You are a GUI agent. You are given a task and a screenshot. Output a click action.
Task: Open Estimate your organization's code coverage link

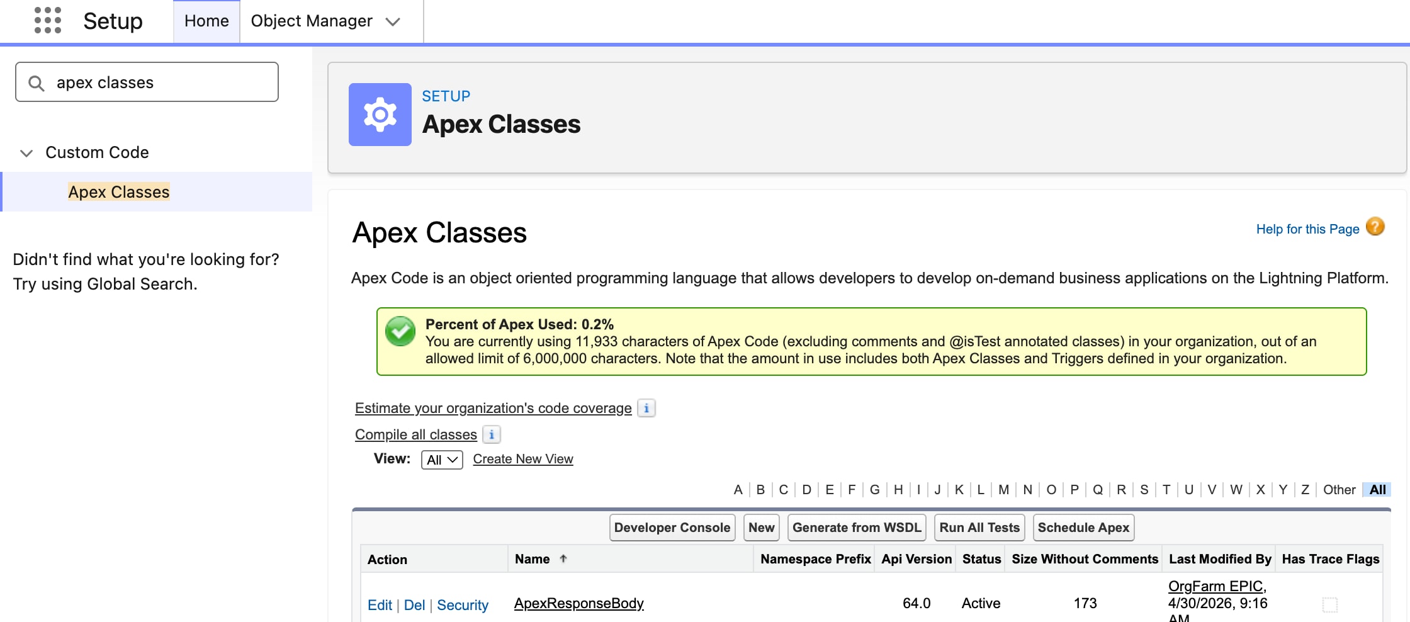(493, 408)
